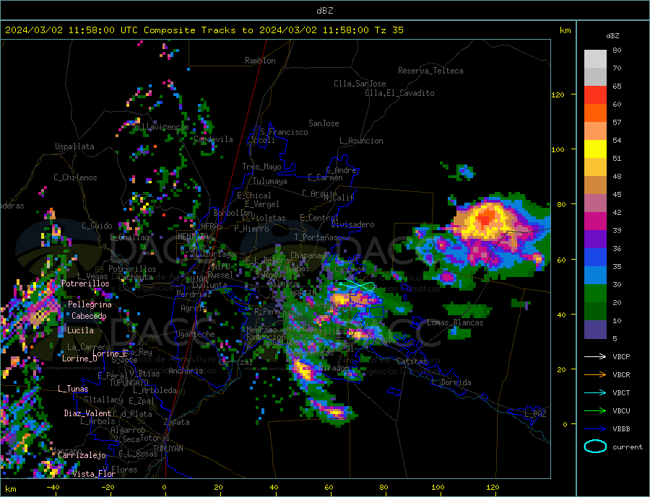Image resolution: width=650 pixels, height=497 pixels.
Task: Click the 'Cabecedo' place label
Action: click(x=89, y=316)
